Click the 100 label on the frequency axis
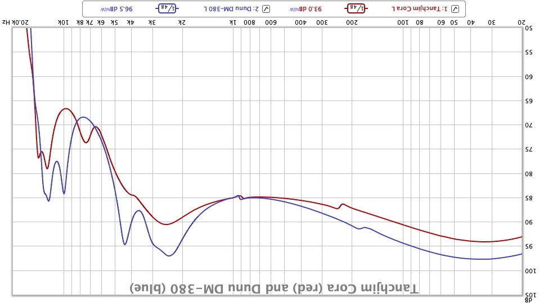Screen dimensions: 548x303 [x=403, y=22]
